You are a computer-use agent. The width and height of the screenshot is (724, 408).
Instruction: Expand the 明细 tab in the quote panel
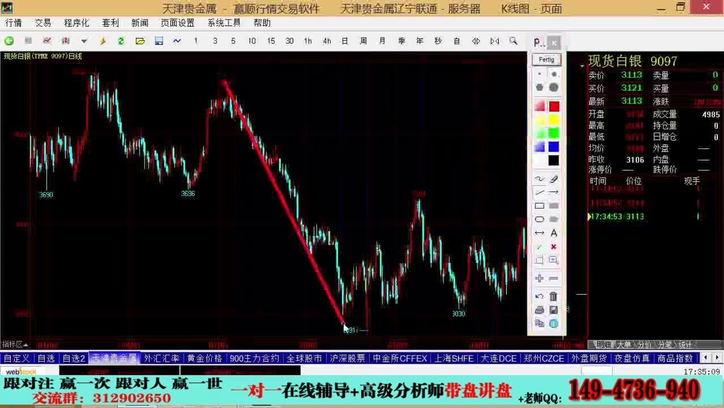603,343
